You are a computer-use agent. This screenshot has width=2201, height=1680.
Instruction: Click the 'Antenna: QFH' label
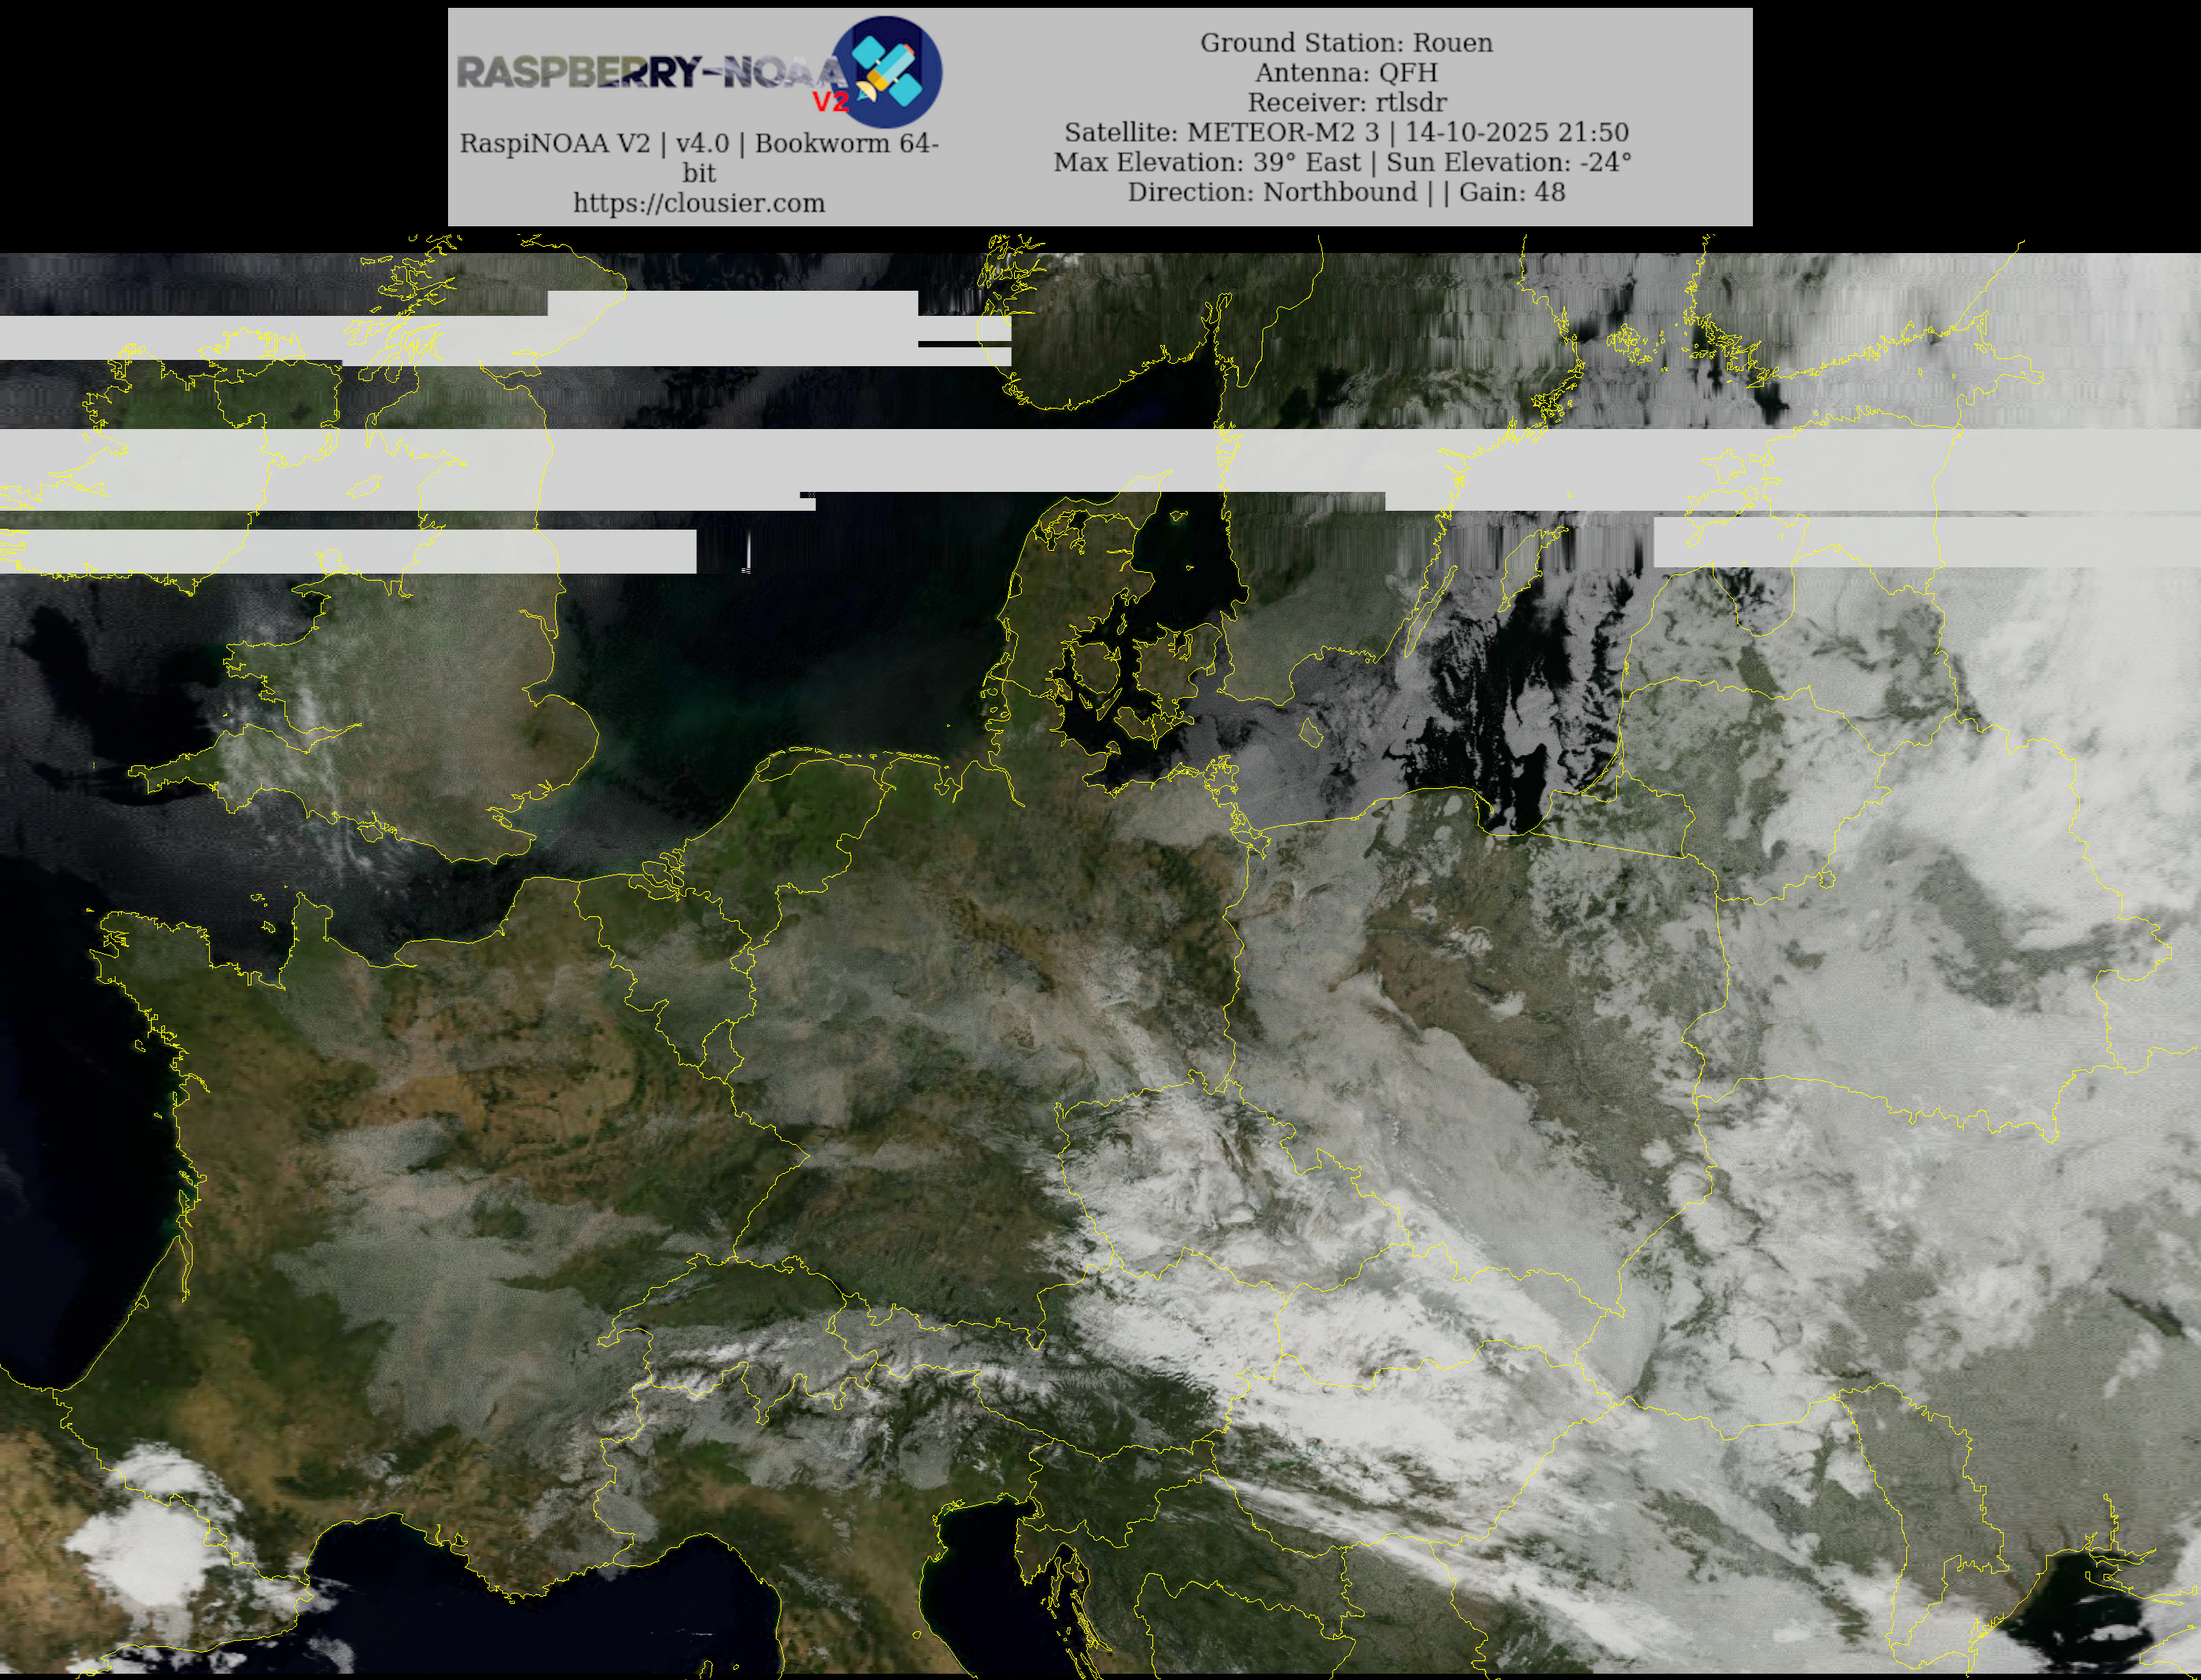pos(1346,73)
